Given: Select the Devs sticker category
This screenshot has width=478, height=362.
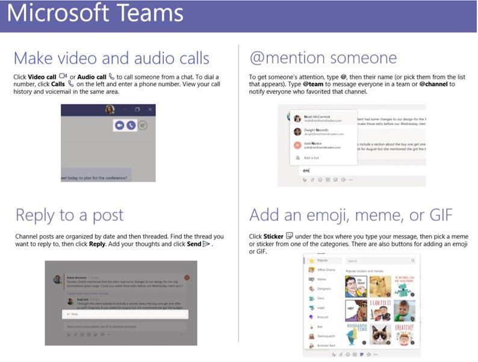Looking at the screenshot, I should coord(317,298).
